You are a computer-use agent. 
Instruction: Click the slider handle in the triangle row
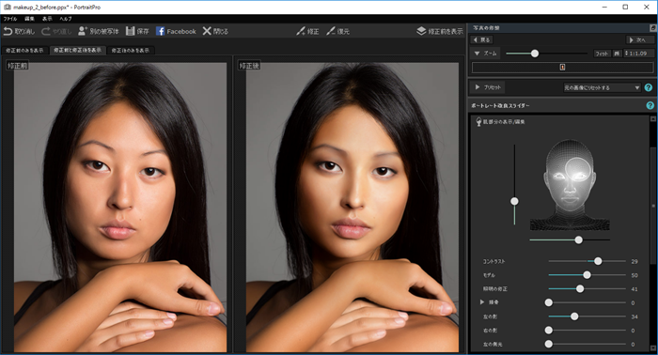point(548,302)
